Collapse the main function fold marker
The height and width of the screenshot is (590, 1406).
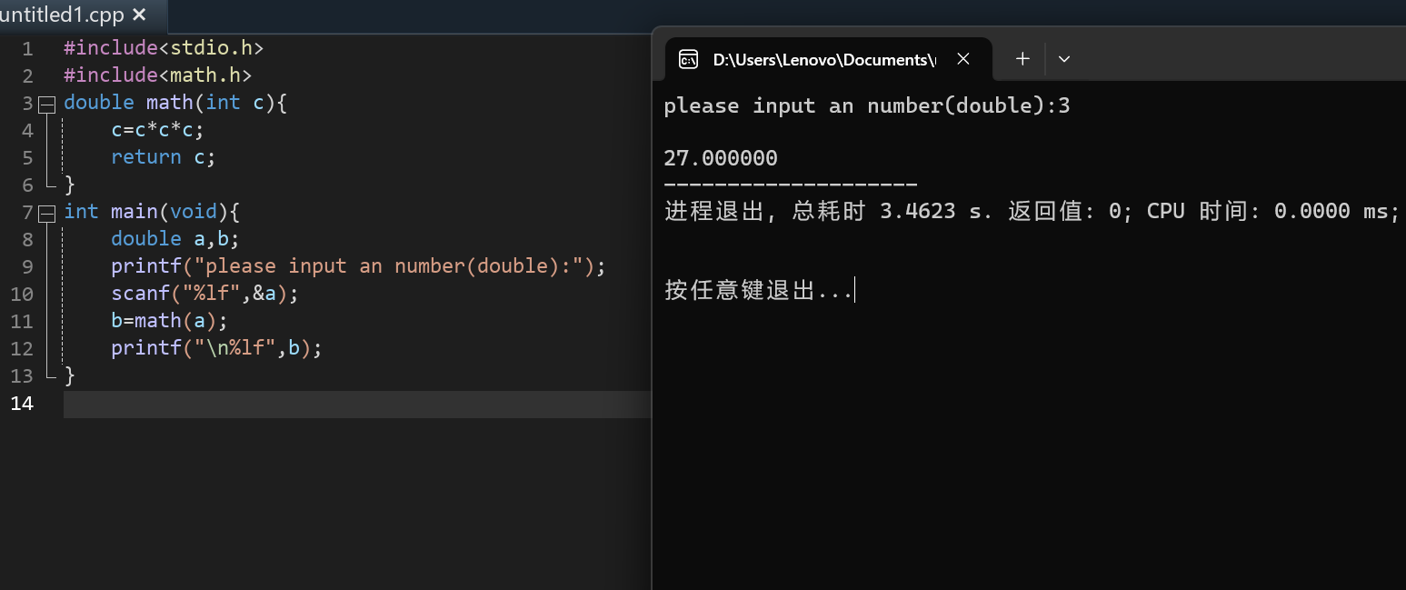click(x=46, y=213)
